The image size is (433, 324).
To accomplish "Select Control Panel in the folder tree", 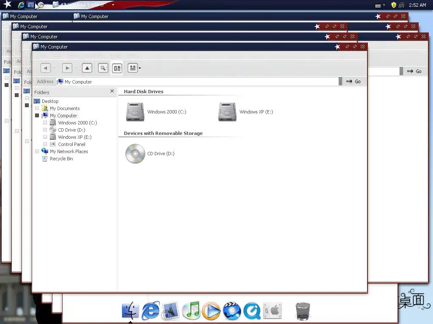I will (71, 144).
